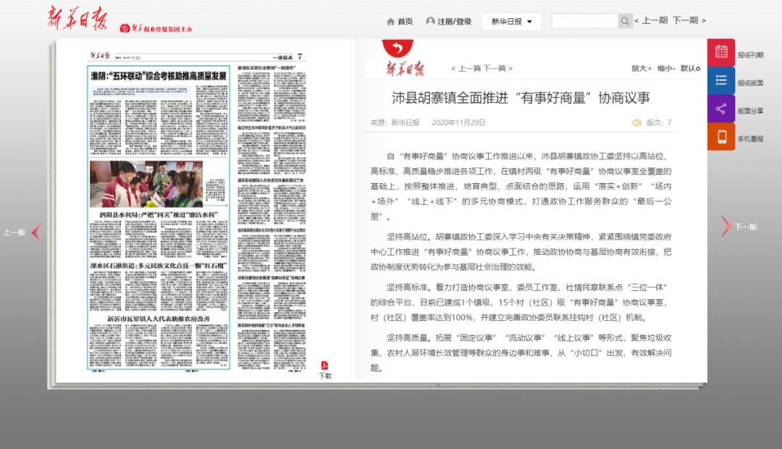The width and height of the screenshot is (782, 449).
Task: Go to previous page with left 上一版 arrow
Action: pyautogui.click(x=36, y=232)
